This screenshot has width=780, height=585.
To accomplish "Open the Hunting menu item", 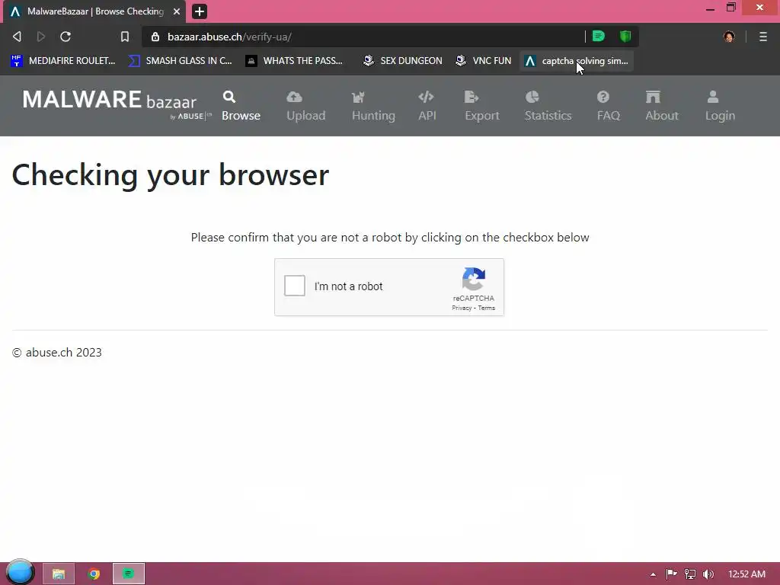I will coord(373,105).
